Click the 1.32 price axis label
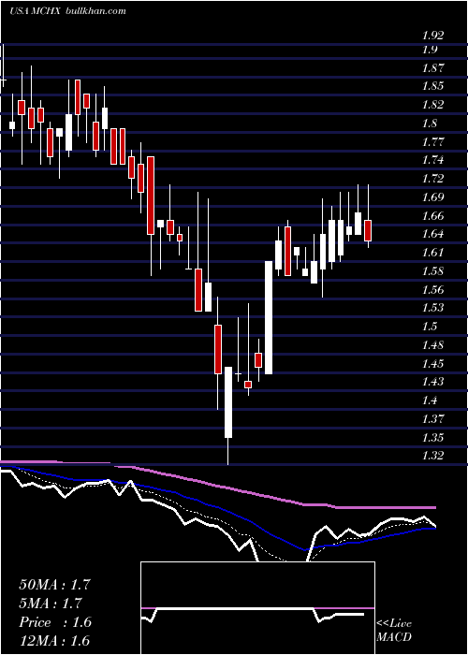This screenshot has width=468, height=655. [x=432, y=456]
